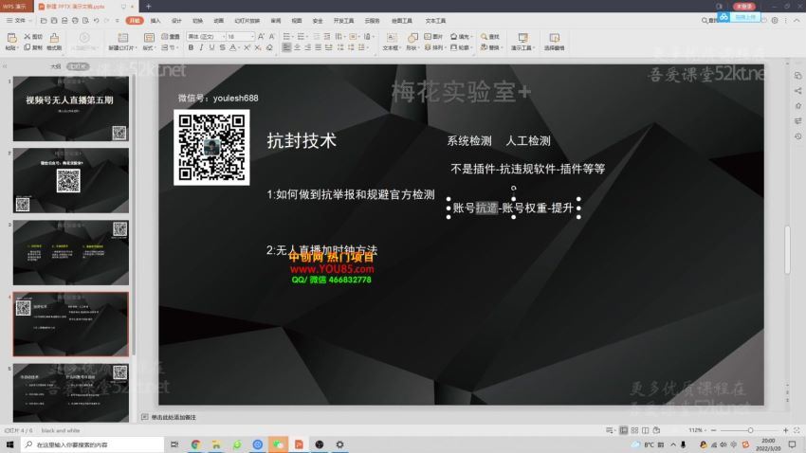Toggle Superscript formatting
The width and height of the screenshot is (806, 453).
[247, 47]
